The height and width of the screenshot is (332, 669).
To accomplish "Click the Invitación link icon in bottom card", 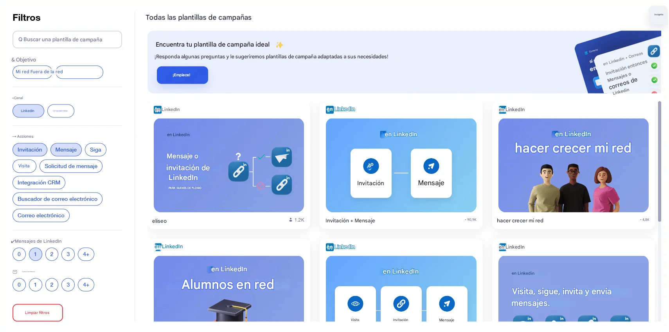I will point(401,304).
